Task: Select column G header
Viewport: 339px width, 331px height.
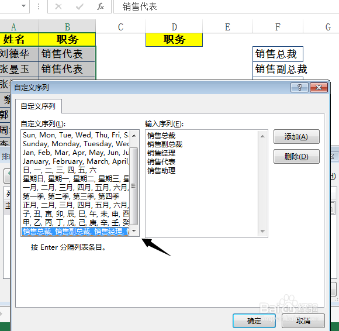Action: 321,27
